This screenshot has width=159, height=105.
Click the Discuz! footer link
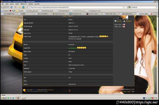click(x=35, y=90)
